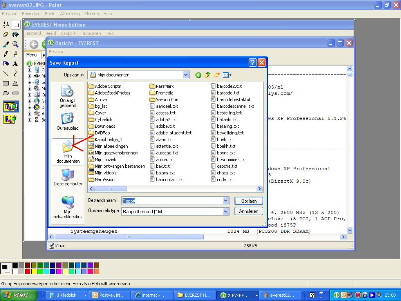The width and height of the screenshot is (401, 301).
Task: Click the file list horizontal scrollbar right arrow
Action: pyautogui.click(x=259, y=189)
